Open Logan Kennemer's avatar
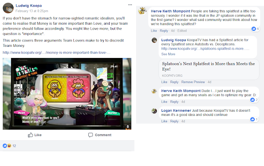Image resolution: width=264 pixels, height=166 pixels. (x=154, y=111)
